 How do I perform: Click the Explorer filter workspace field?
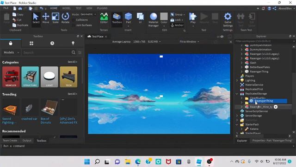point(264,41)
